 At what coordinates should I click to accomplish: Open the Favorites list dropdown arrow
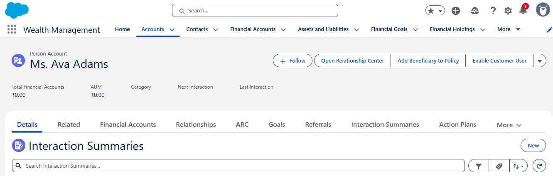(440, 11)
